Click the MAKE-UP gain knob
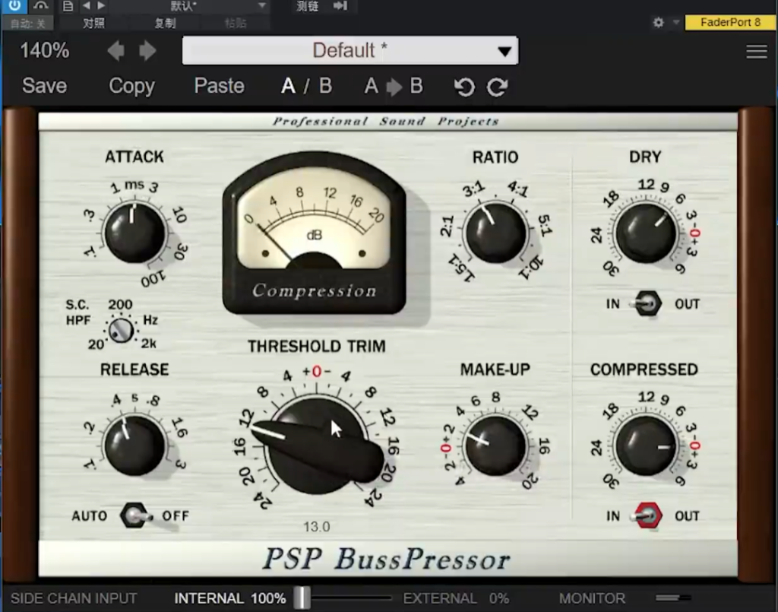Screen dimensions: 778x612 click(x=495, y=446)
